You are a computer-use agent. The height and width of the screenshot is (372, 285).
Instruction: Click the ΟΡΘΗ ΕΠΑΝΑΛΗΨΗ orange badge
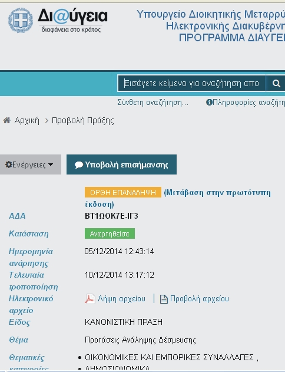(x=123, y=192)
